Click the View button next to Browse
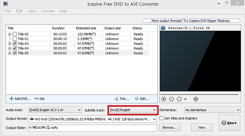The image size is (245, 136). [x=202, y=127]
